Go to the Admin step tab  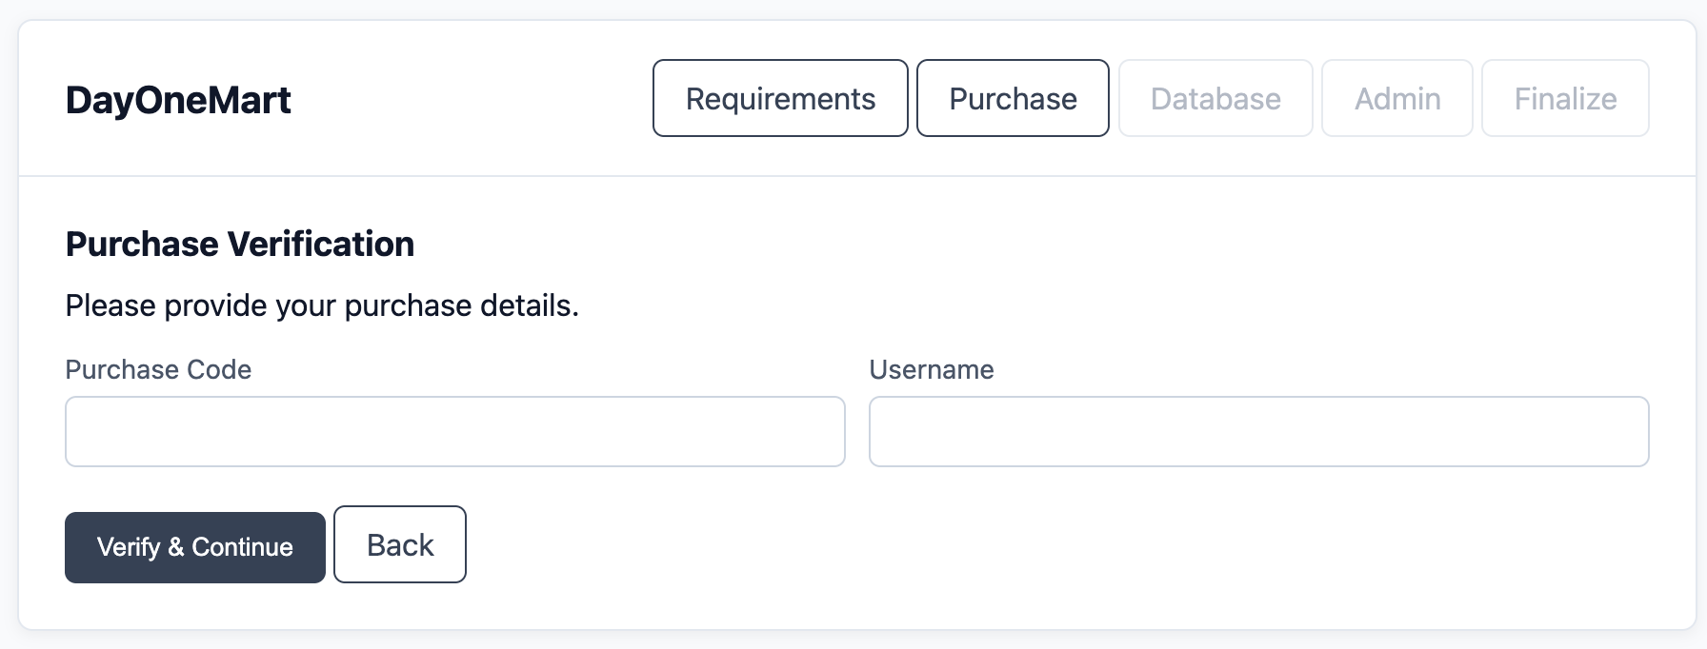click(x=1396, y=98)
